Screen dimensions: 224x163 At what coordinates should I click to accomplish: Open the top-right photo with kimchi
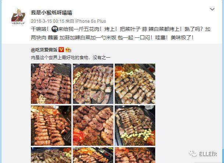(x=135, y=84)
